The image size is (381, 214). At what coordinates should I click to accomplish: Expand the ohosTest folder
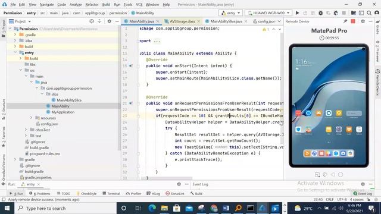26,130
